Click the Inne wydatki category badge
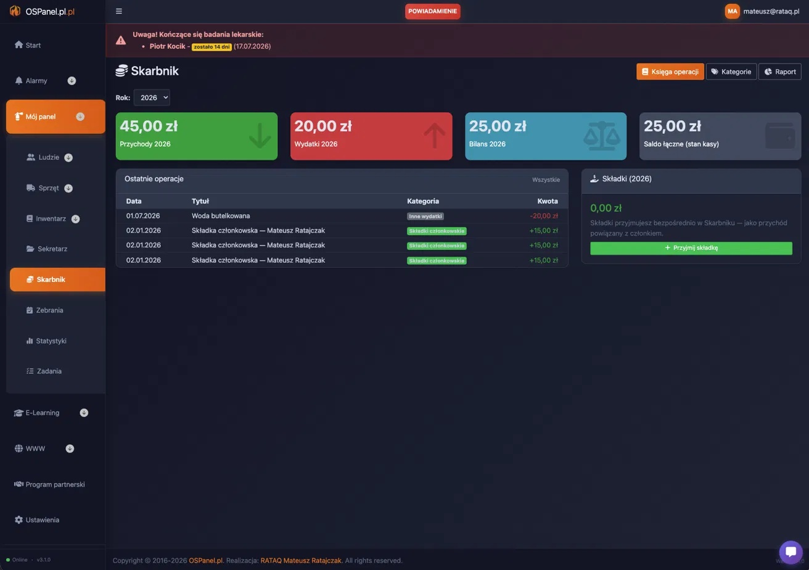 coord(425,217)
